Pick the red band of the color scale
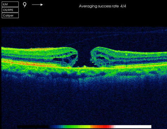The width and height of the screenshot is (167, 129). [x=105, y=127]
